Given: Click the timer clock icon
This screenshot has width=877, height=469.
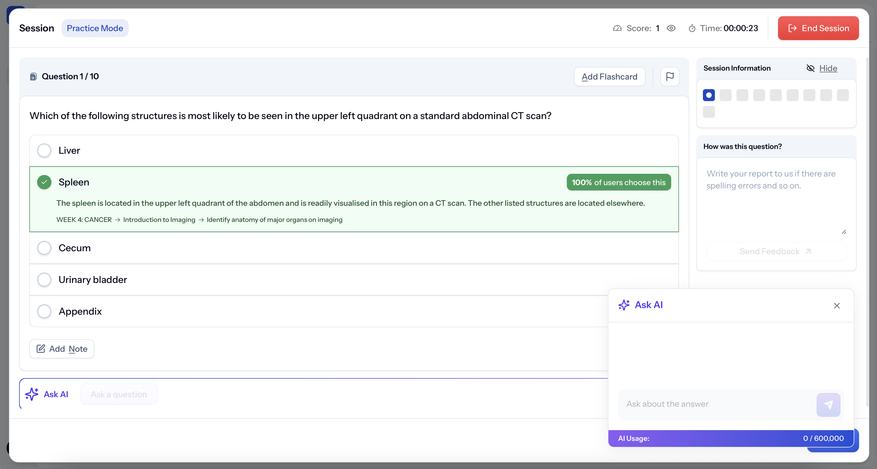Looking at the screenshot, I should tap(692, 28).
